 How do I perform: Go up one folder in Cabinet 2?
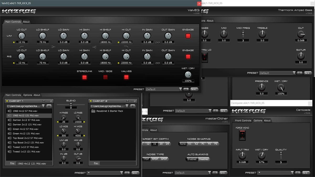pyautogui.click(x=133, y=106)
